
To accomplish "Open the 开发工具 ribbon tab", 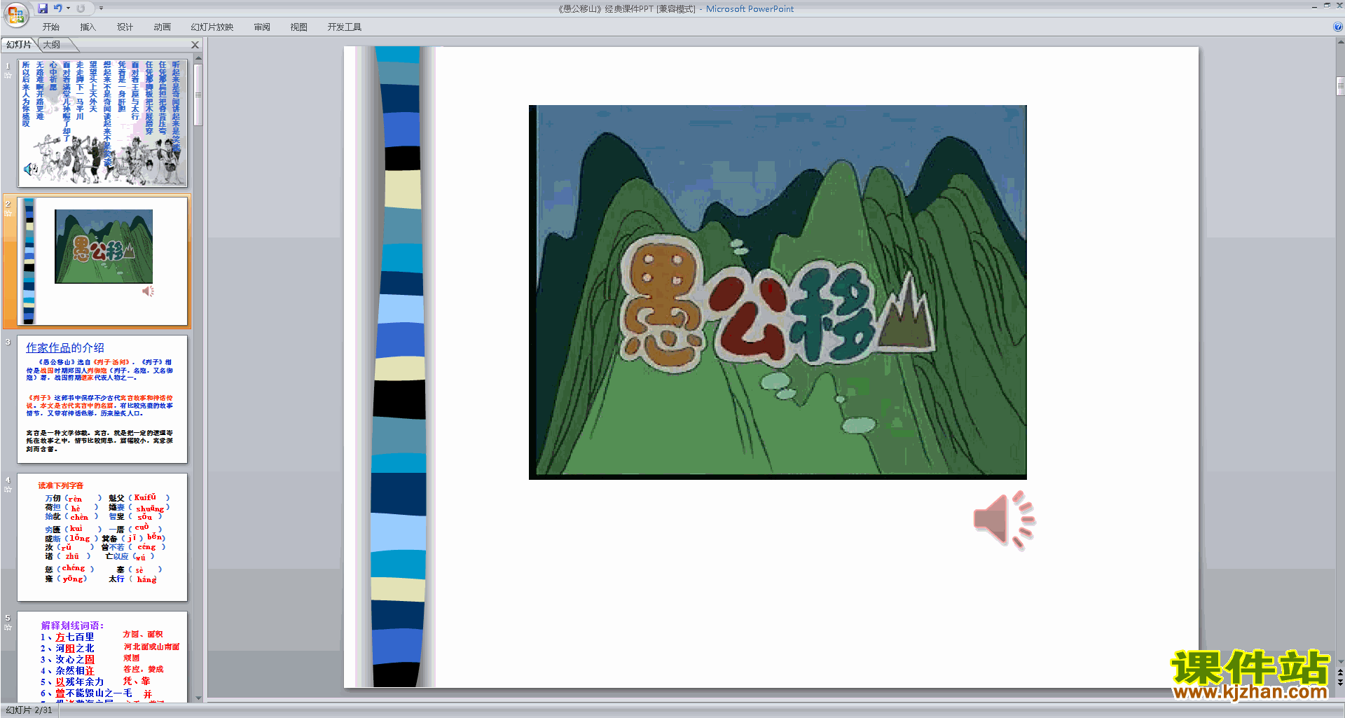I will pyautogui.click(x=345, y=27).
